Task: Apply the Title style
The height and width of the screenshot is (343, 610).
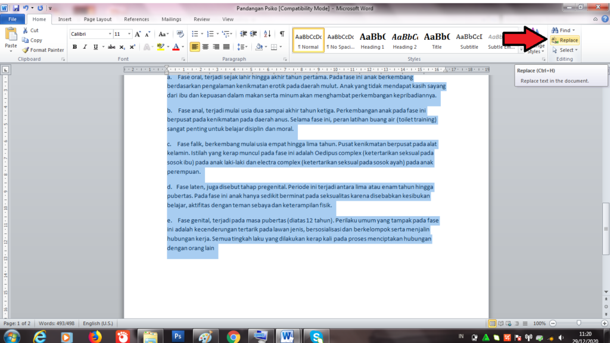Action: coord(437,40)
